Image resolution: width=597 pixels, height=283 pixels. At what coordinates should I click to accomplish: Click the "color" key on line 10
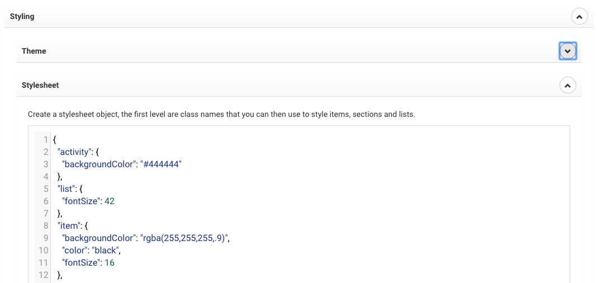[x=74, y=250]
